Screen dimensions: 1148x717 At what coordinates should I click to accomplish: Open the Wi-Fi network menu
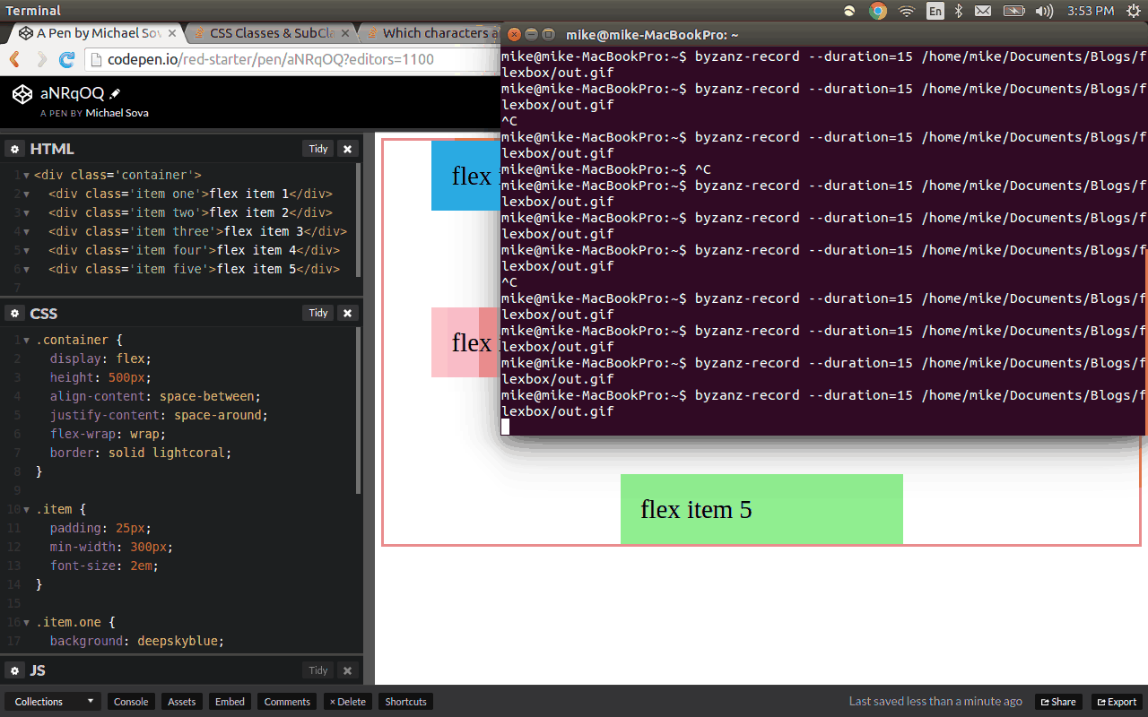point(907,11)
